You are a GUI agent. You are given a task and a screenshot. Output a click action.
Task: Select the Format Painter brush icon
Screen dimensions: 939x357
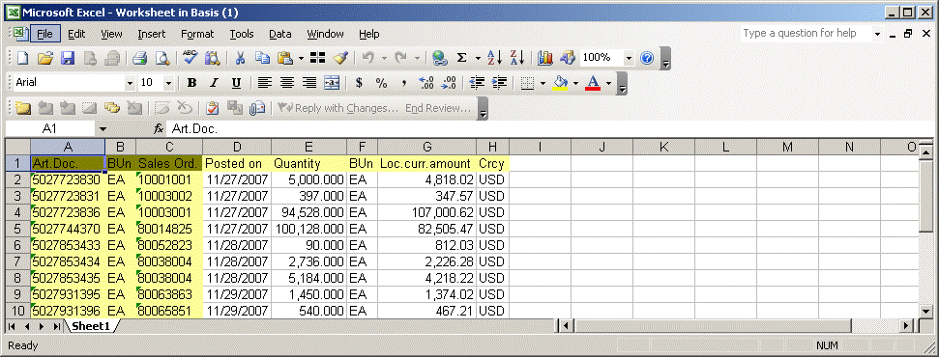[x=340, y=58]
